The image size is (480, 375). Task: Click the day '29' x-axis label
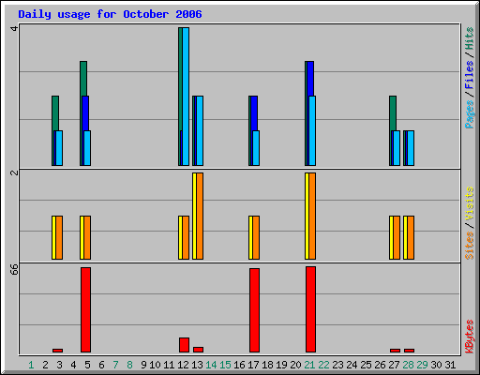pos(422,365)
